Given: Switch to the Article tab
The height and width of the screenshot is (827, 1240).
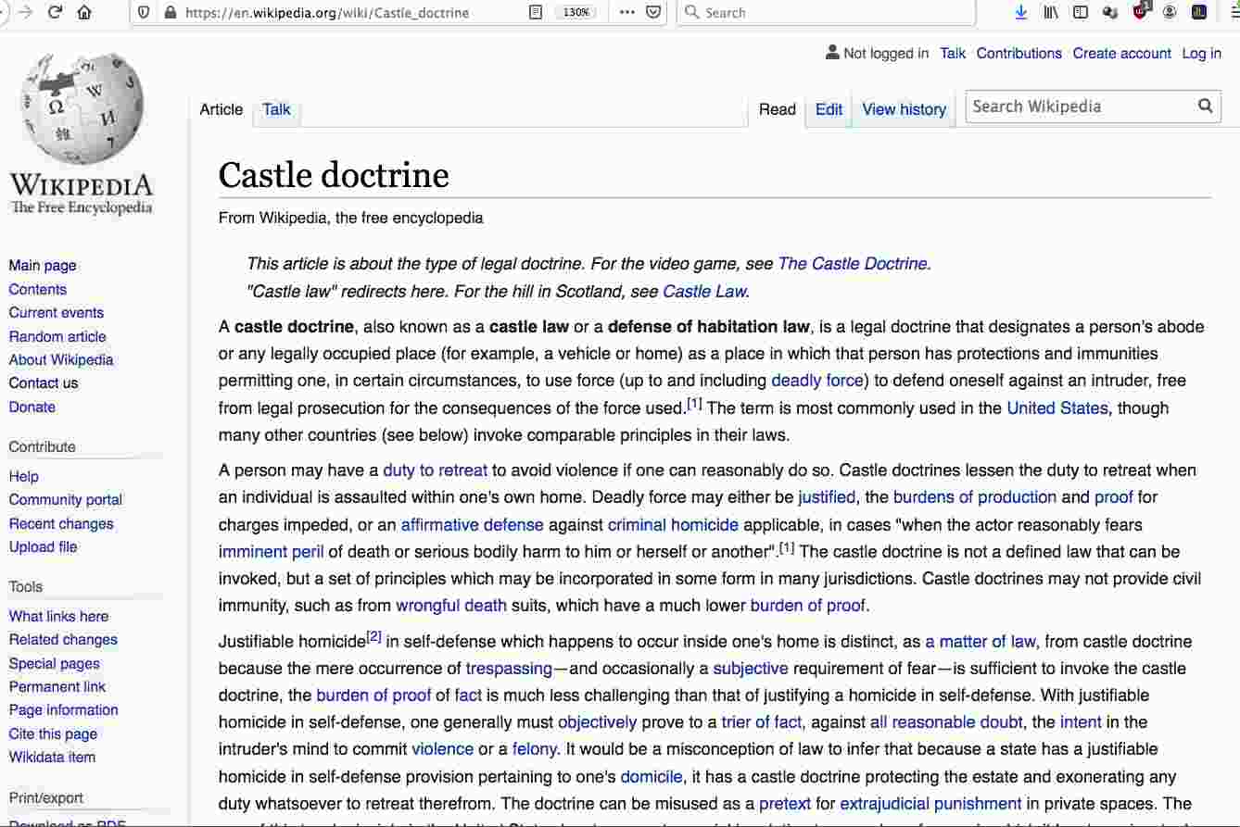Looking at the screenshot, I should click(221, 109).
